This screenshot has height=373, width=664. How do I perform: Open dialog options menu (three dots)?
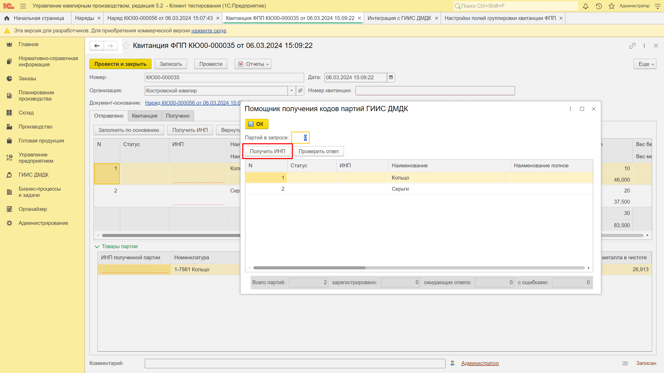click(570, 109)
